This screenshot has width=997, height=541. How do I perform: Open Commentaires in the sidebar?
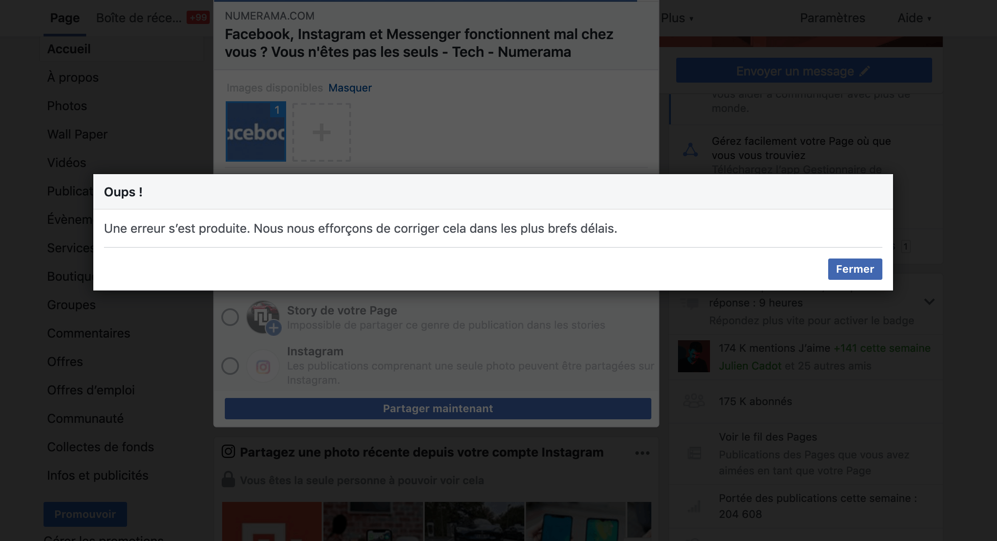click(89, 333)
